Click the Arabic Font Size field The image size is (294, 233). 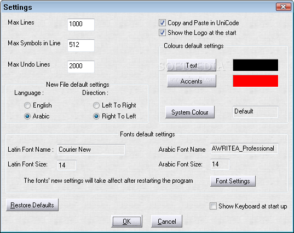coord(220,164)
